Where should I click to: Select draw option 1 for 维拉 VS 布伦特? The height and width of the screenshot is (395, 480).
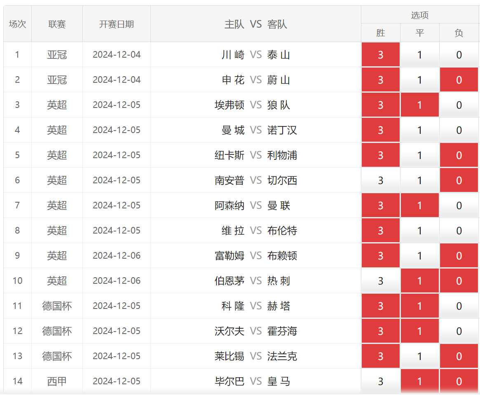click(420, 230)
